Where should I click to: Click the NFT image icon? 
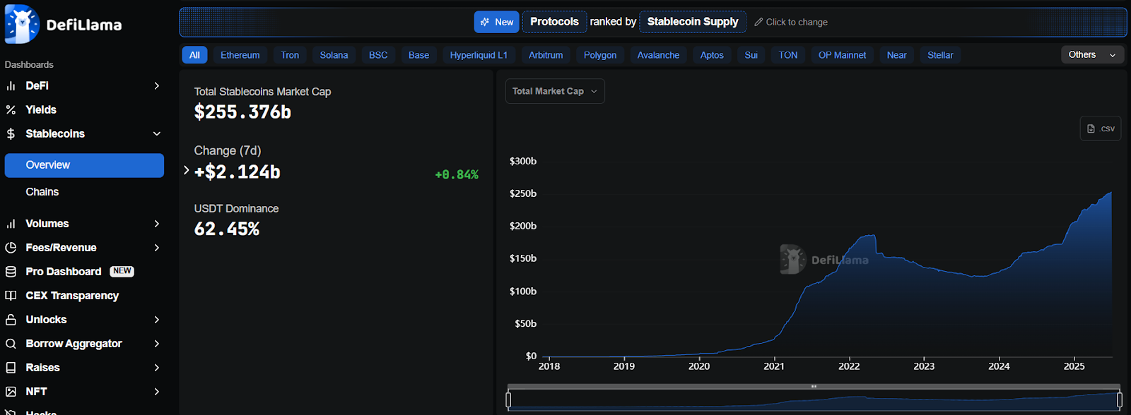11,392
